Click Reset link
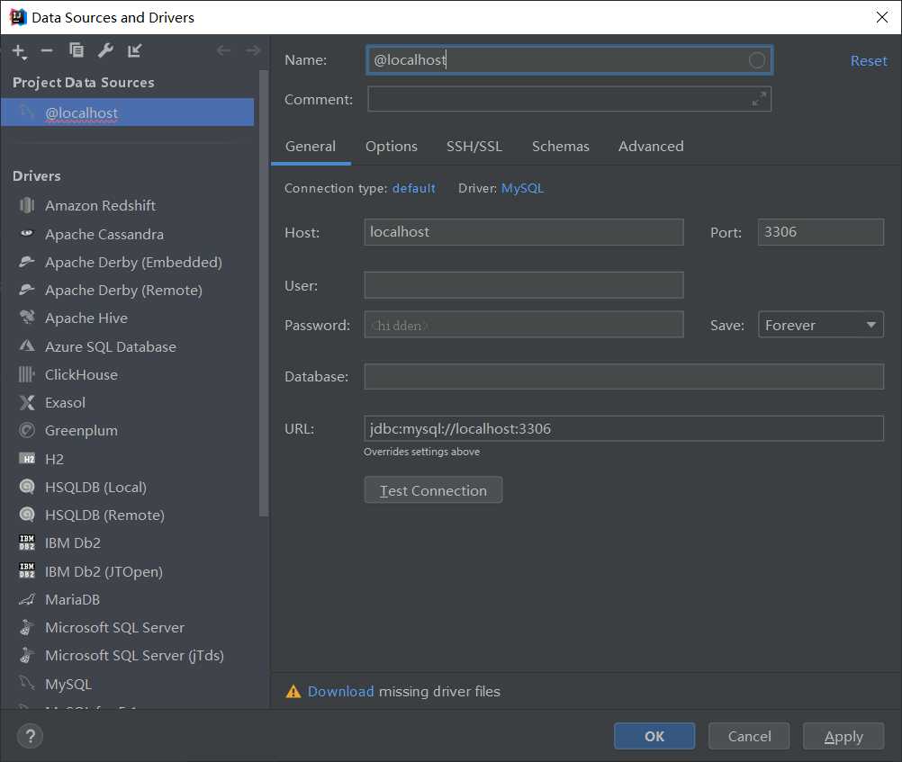902x762 pixels. click(x=869, y=60)
